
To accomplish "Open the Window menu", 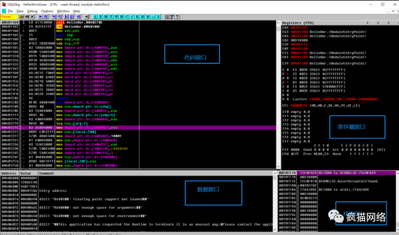I will coord(63,11).
